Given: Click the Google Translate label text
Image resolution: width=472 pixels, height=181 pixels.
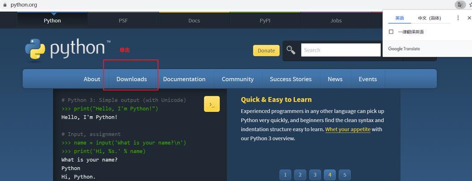Looking at the screenshot, I should click(404, 49).
